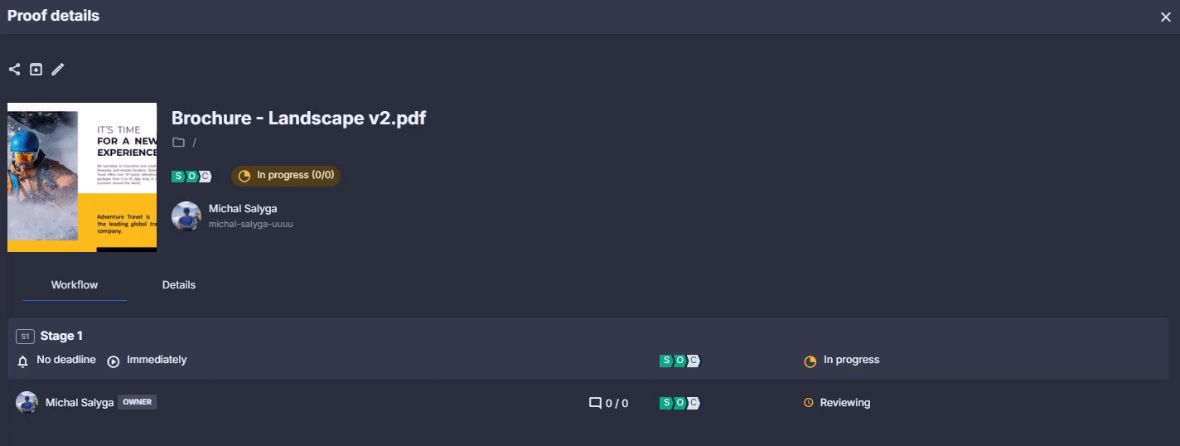1180x446 pixels.
Task: Click Michal Salyga reviewer row SOC badges
Action: click(x=679, y=403)
